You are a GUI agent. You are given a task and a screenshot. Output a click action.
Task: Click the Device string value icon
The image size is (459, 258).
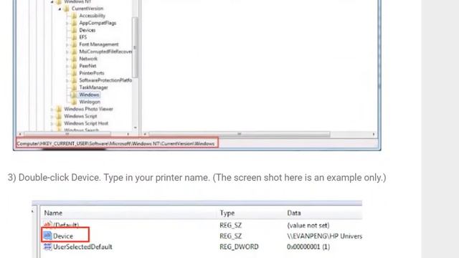pyautogui.click(x=47, y=236)
